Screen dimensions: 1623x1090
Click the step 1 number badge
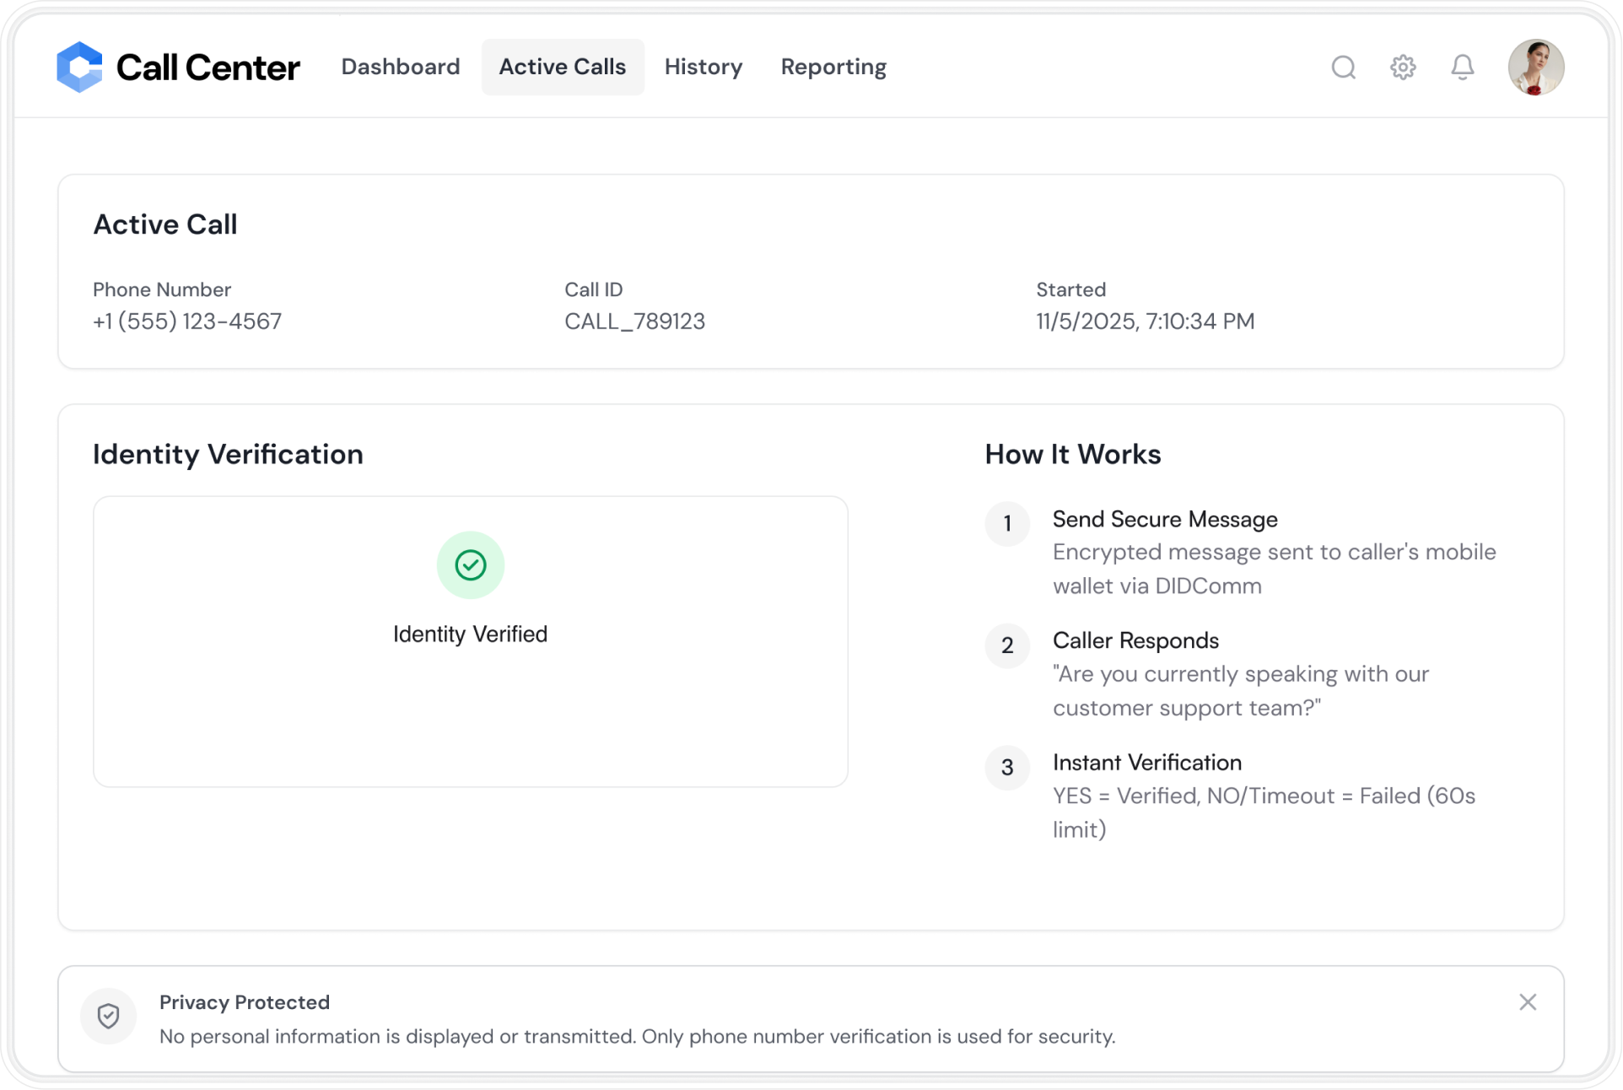(1007, 524)
